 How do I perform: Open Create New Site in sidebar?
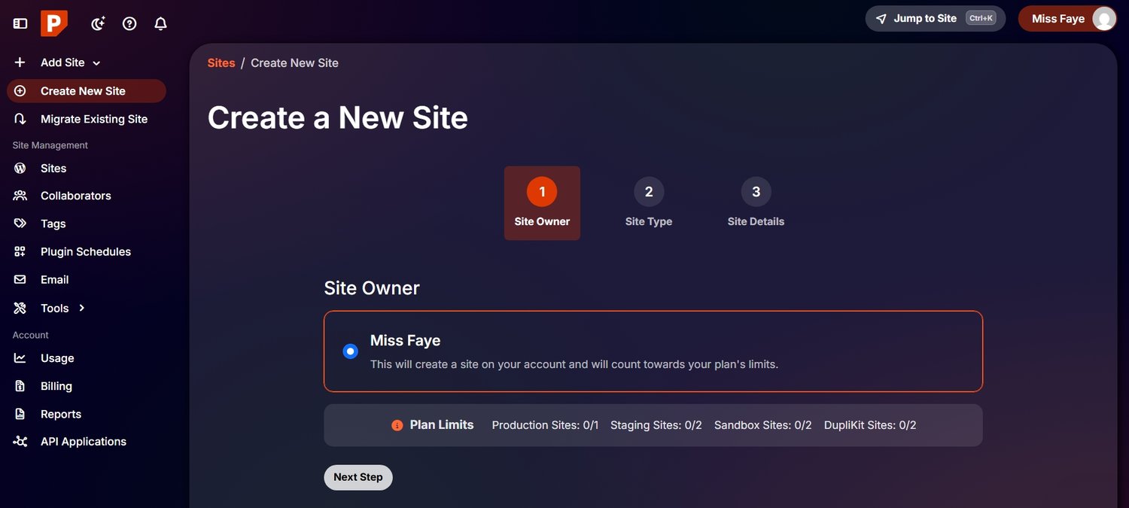click(x=87, y=91)
